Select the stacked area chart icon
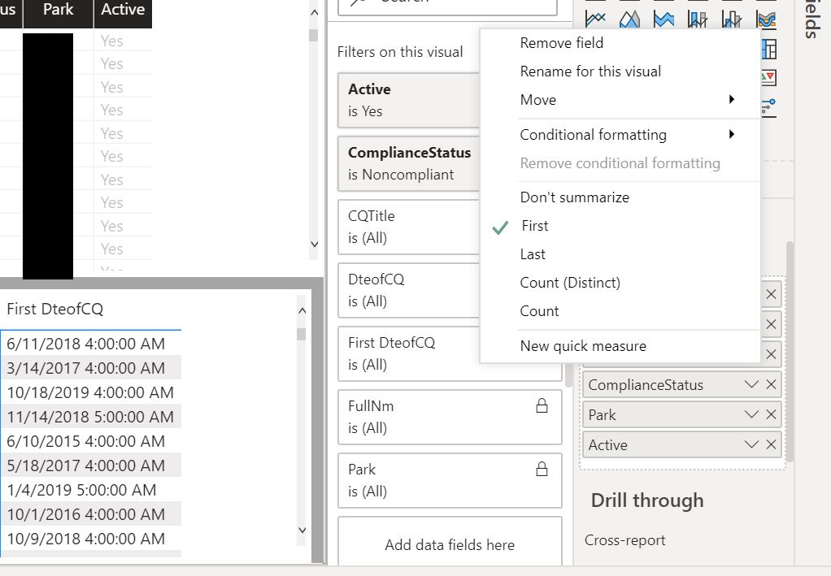The image size is (831, 576). (663, 19)
